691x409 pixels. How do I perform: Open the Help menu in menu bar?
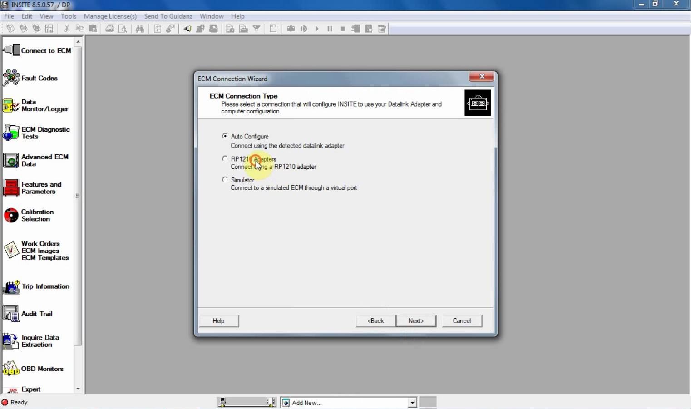coord(238,16)
